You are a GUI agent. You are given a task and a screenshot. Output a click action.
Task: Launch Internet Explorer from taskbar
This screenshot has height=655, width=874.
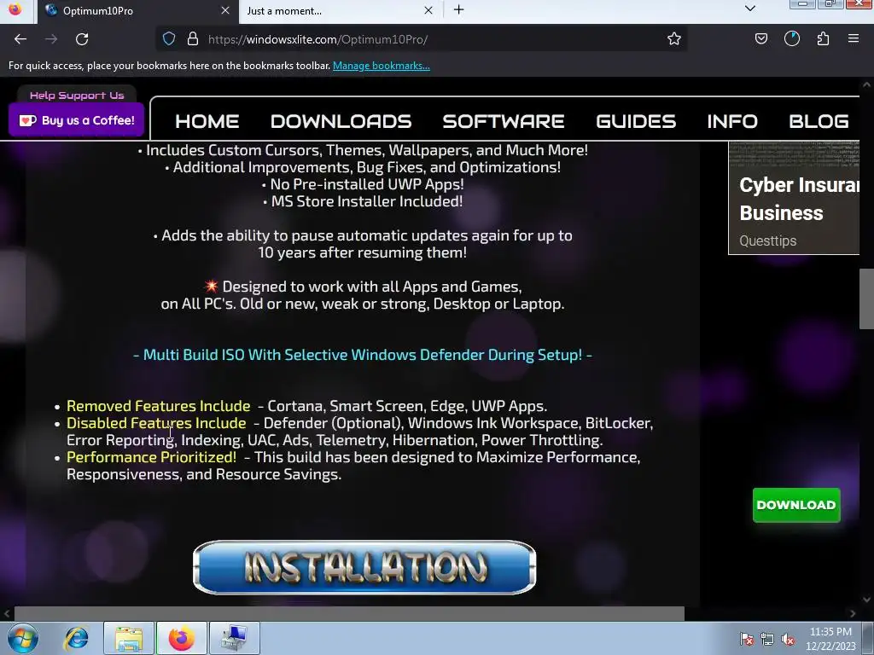point(76,638)
